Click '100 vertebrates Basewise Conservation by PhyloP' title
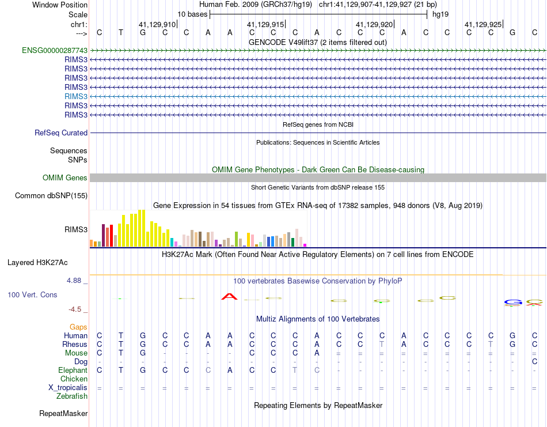 tap(318, 281)
